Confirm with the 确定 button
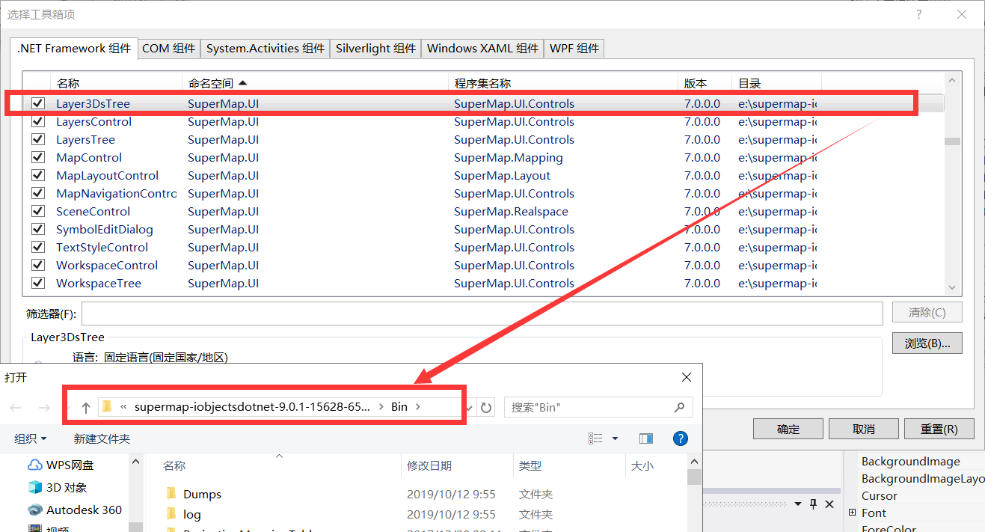Image resolution: width=985 pixels, height=532 pixels. pyautogui.click(x=788, y=429)
